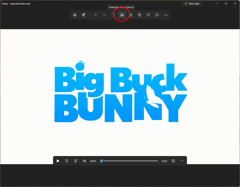
Task: Open more playback options three-dots menu
Action: tap(182, 161)
